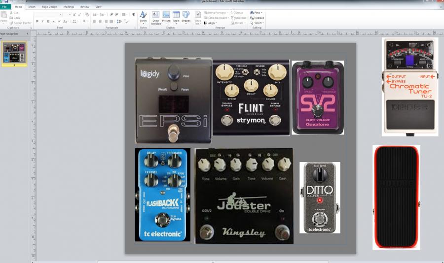Open the font name dropdown

click(60, 14)
